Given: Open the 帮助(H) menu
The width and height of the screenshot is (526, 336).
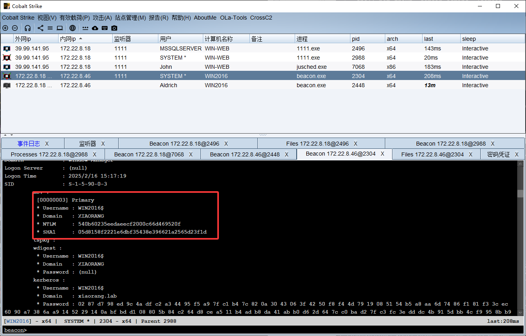Looking at the screenshot, I should [181, 18].
